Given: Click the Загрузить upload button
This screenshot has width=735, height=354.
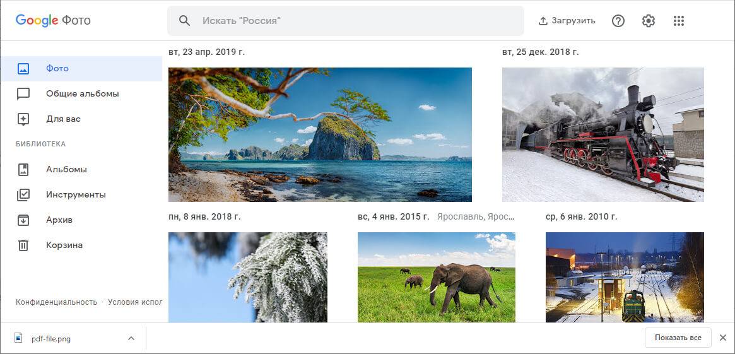Looking at the screenshot, I should click(x=567, y=21).
